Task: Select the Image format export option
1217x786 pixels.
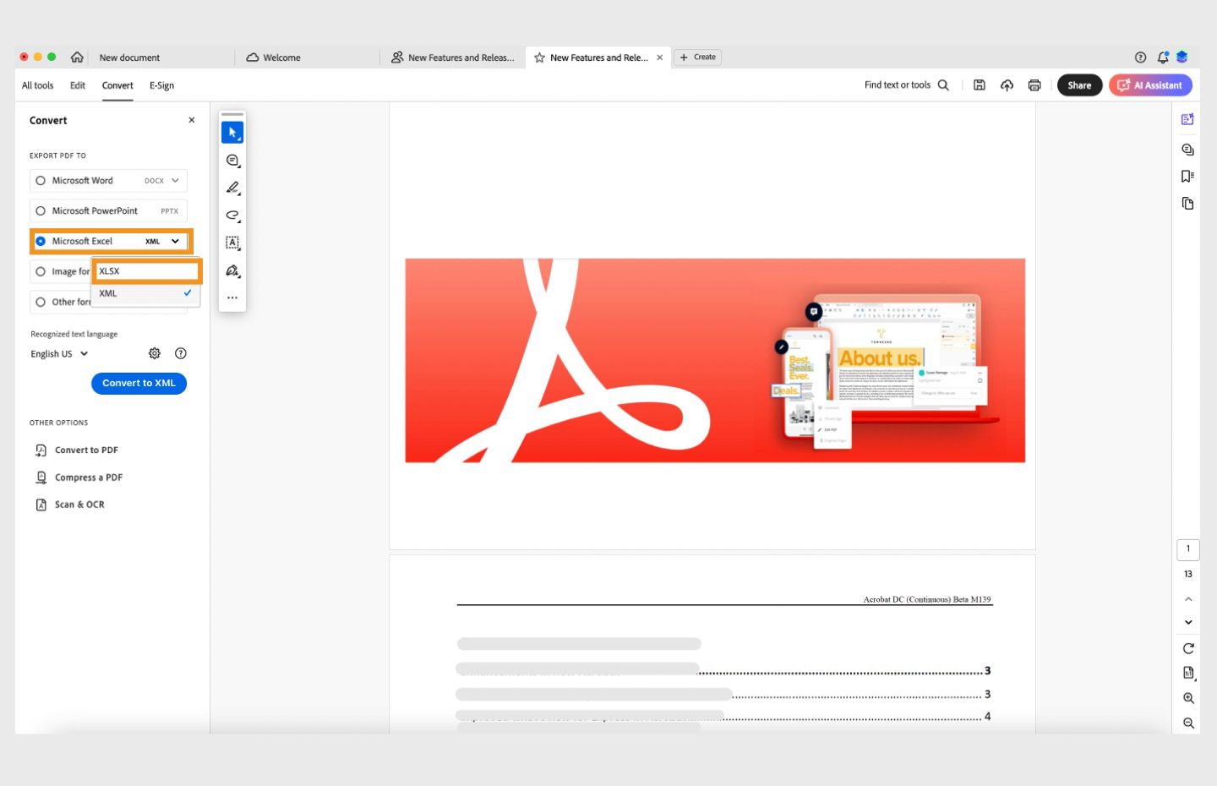Action: coord(41,271)
